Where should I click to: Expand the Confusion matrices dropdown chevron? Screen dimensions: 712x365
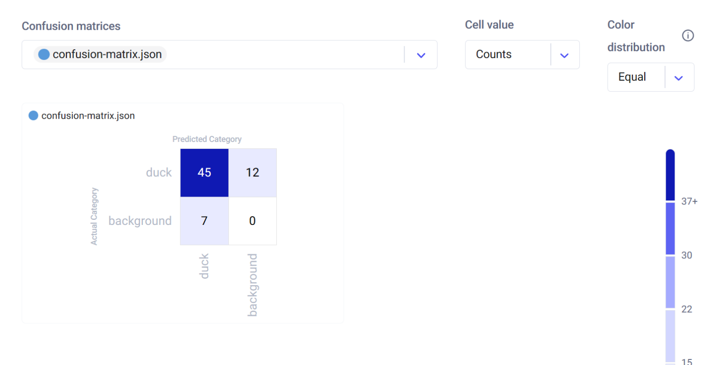(421, 55)
